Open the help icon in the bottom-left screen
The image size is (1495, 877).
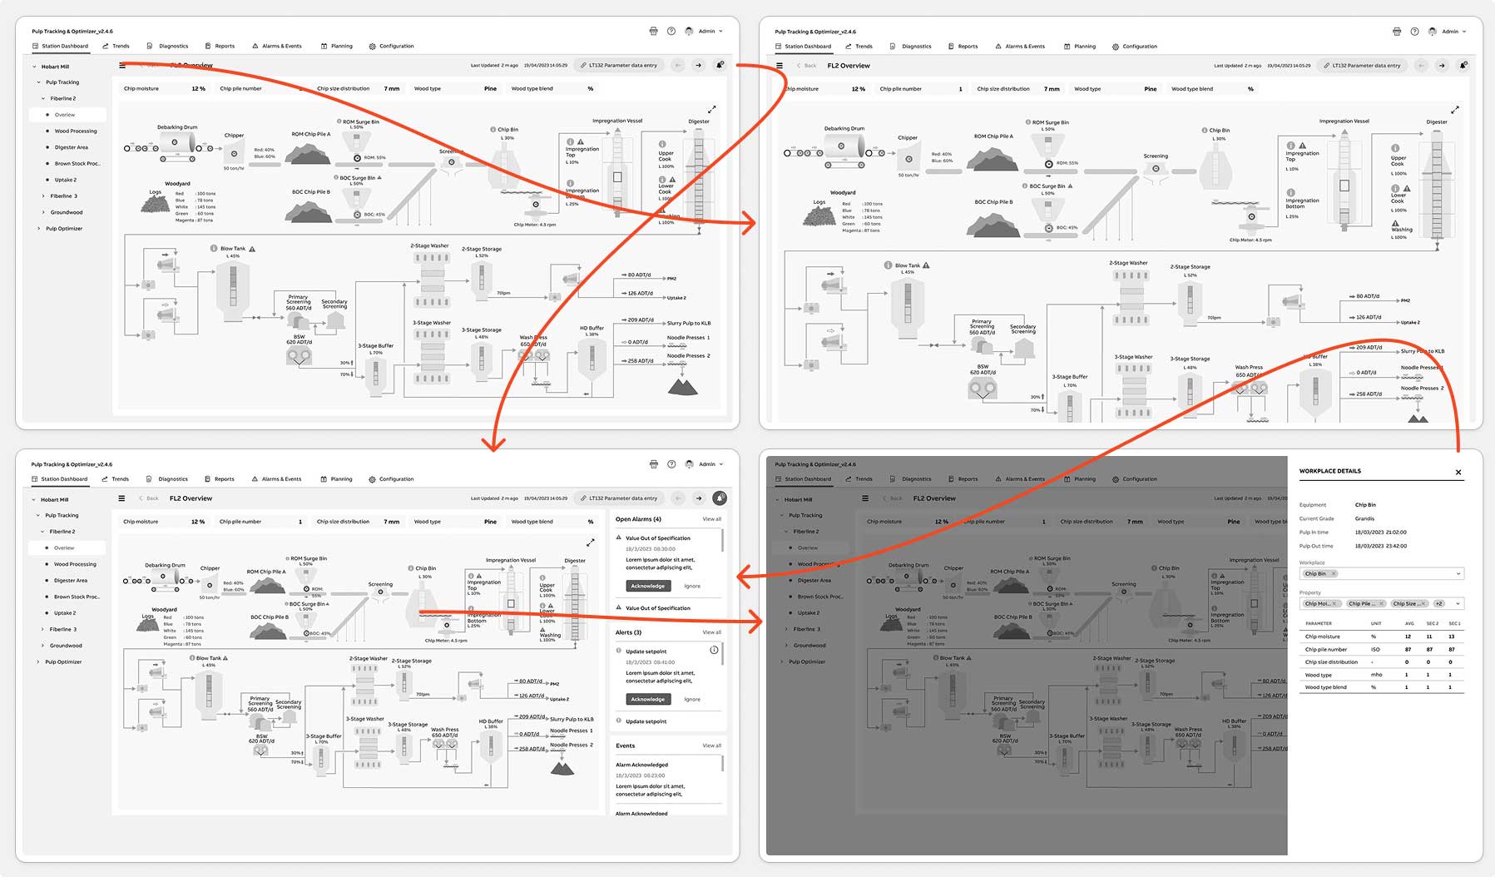[671, 464]
